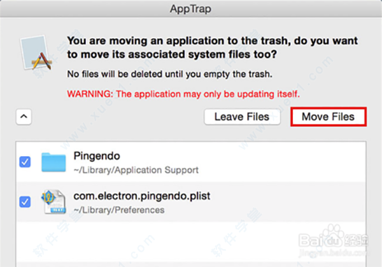Image resolution: width=382 pixels, height=267 pixels.
Task: Click the Pingendo blue folder icon
Action: point(53,162)
